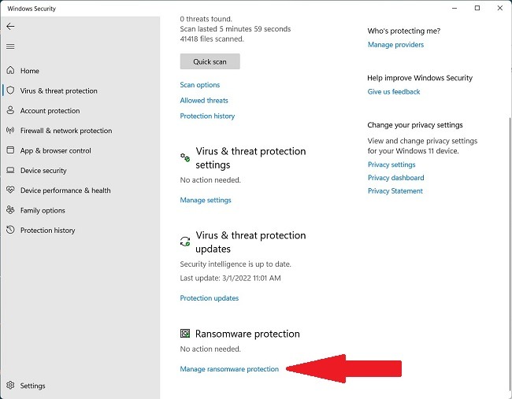The width and height of the screenshot is (512, 399).
Task: Click the Firewall & network protection icon
Action: [x=10, y=131]
